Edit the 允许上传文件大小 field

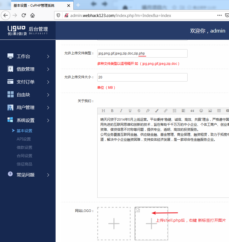point(142,77)
